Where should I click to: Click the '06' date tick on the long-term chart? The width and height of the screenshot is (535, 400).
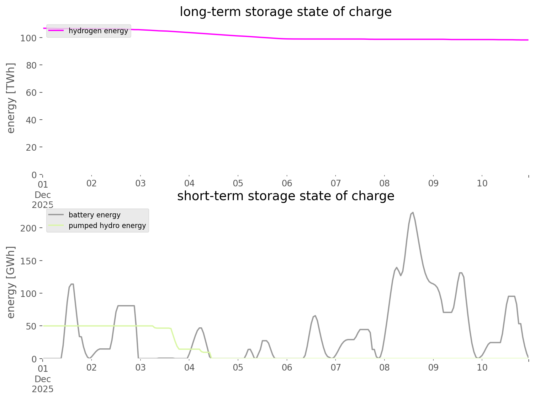[x=287, y=183]
